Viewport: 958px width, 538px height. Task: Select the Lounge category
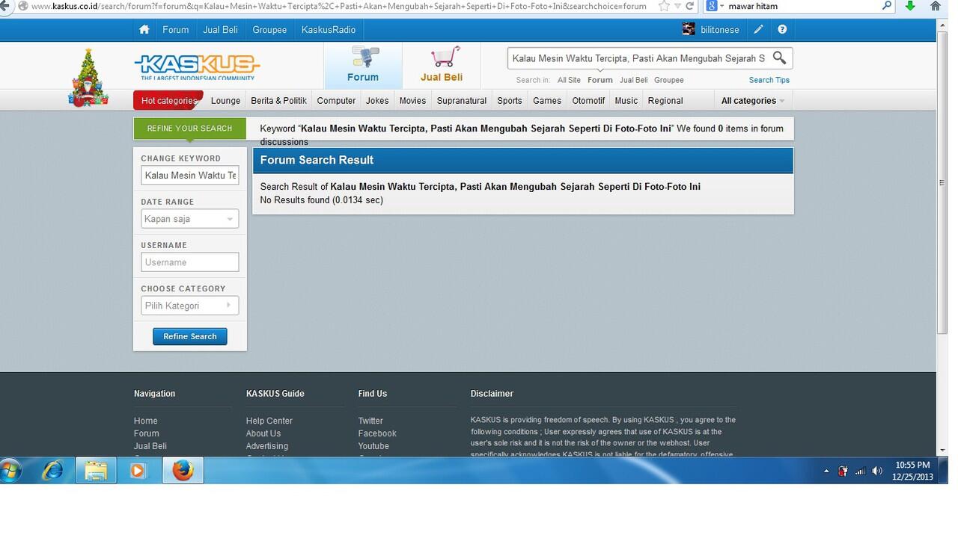point(225,101)
